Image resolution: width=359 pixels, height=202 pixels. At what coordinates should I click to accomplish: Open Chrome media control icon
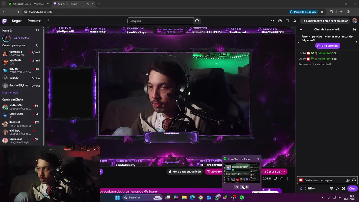point(341,12)
